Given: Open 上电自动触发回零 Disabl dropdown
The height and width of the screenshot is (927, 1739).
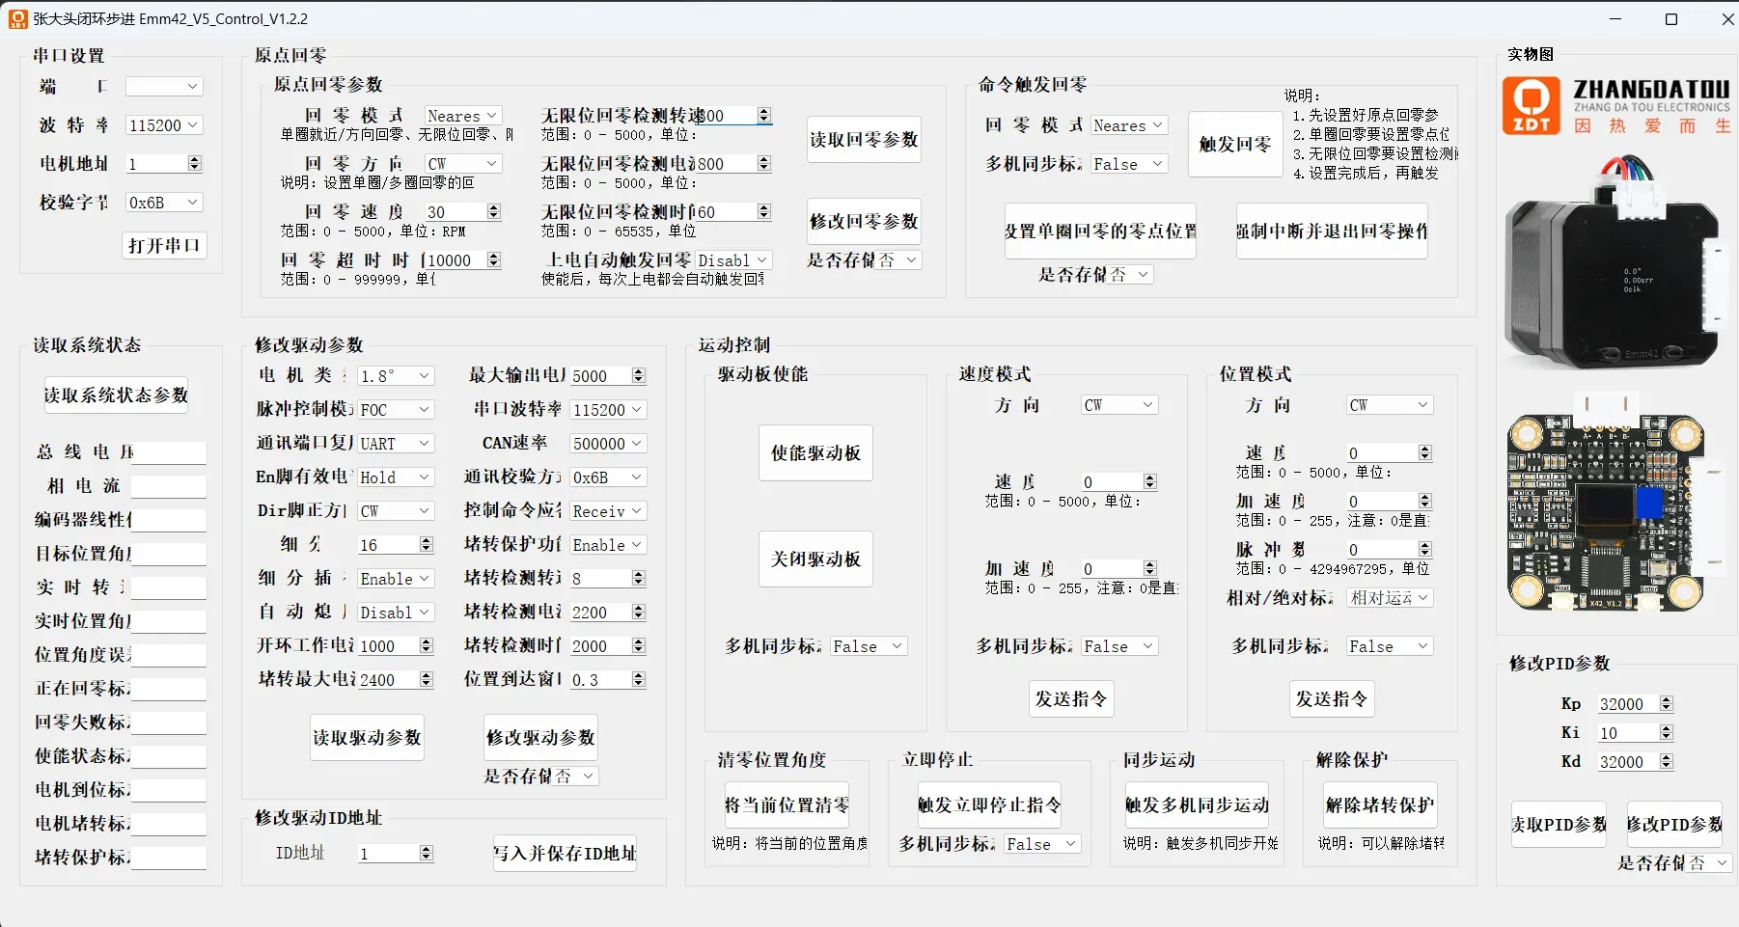Looking at the screenshot, I should [734, 259].
